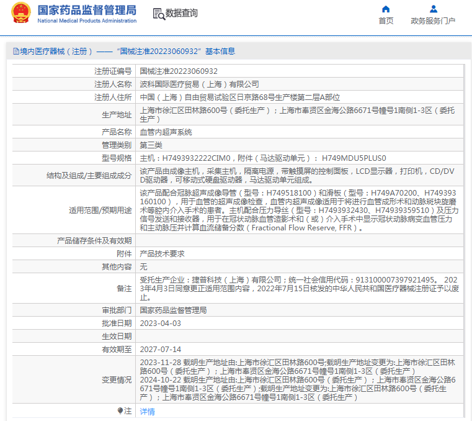Click the national emblem logo
472x421 pixels.
[x=20, y=13]
